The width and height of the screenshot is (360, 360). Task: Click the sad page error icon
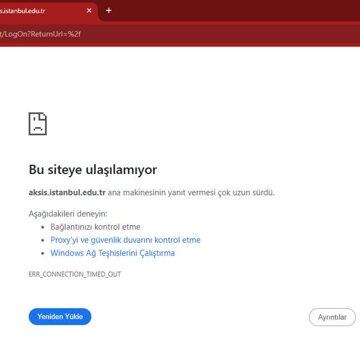click(37, 124)
